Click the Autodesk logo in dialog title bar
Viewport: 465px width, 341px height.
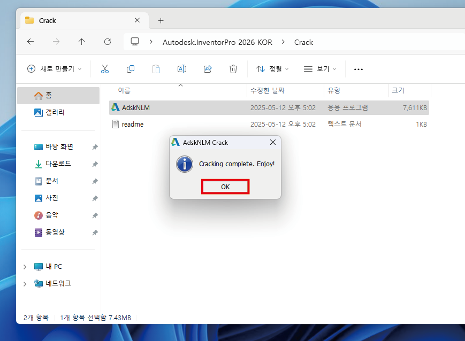[x=176, y=142]
